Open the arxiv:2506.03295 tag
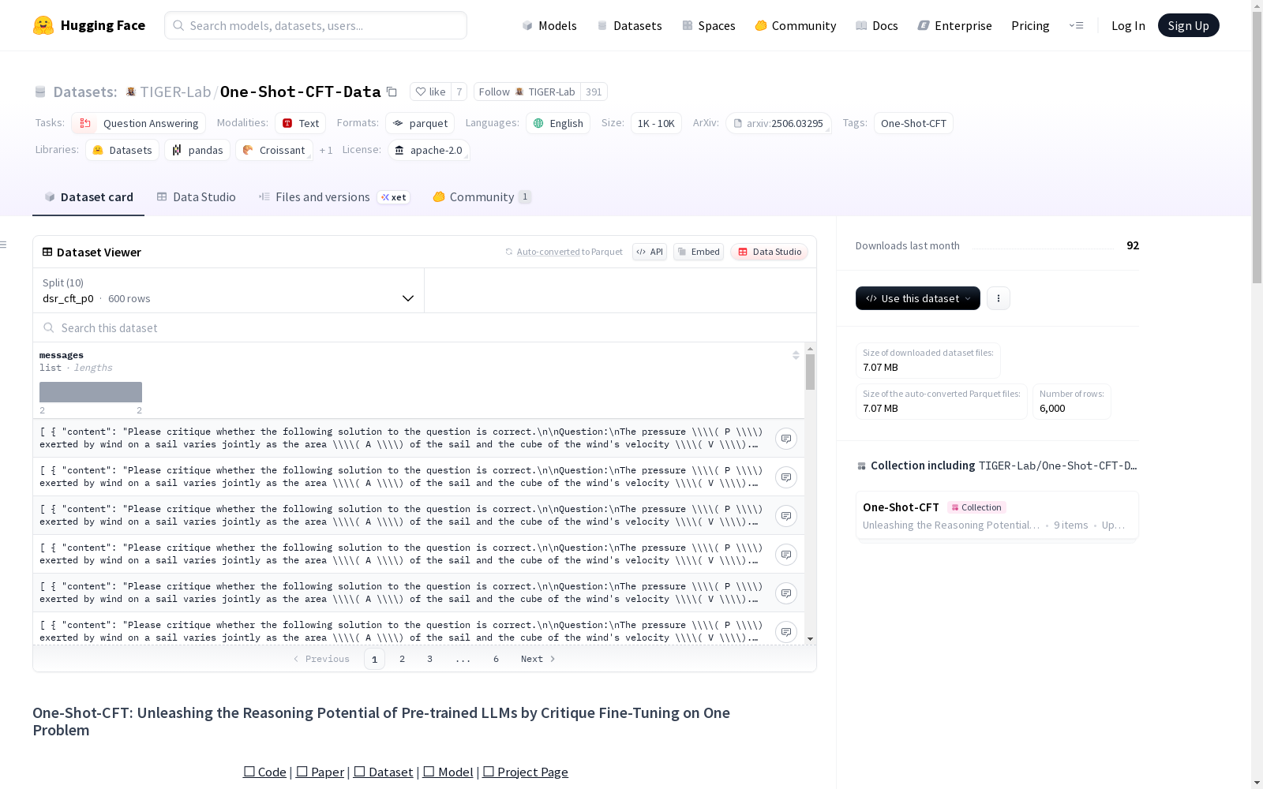 point(778,123)
